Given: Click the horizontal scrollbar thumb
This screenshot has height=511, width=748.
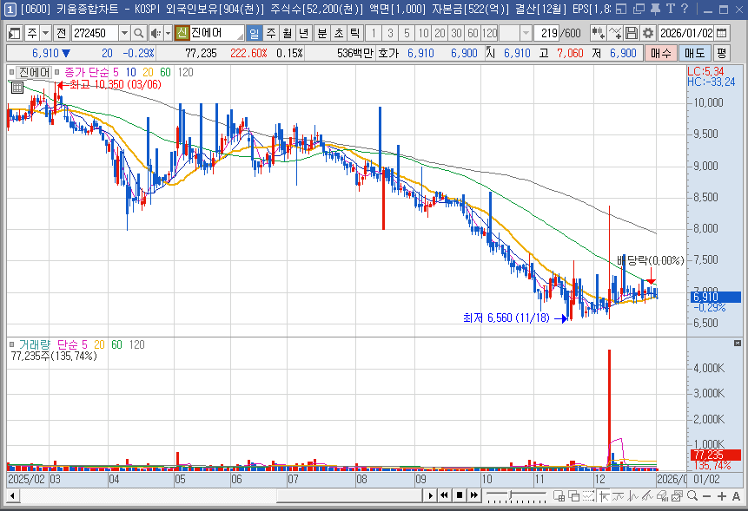Looking at the screenshot, I should (x=349, y=495).
